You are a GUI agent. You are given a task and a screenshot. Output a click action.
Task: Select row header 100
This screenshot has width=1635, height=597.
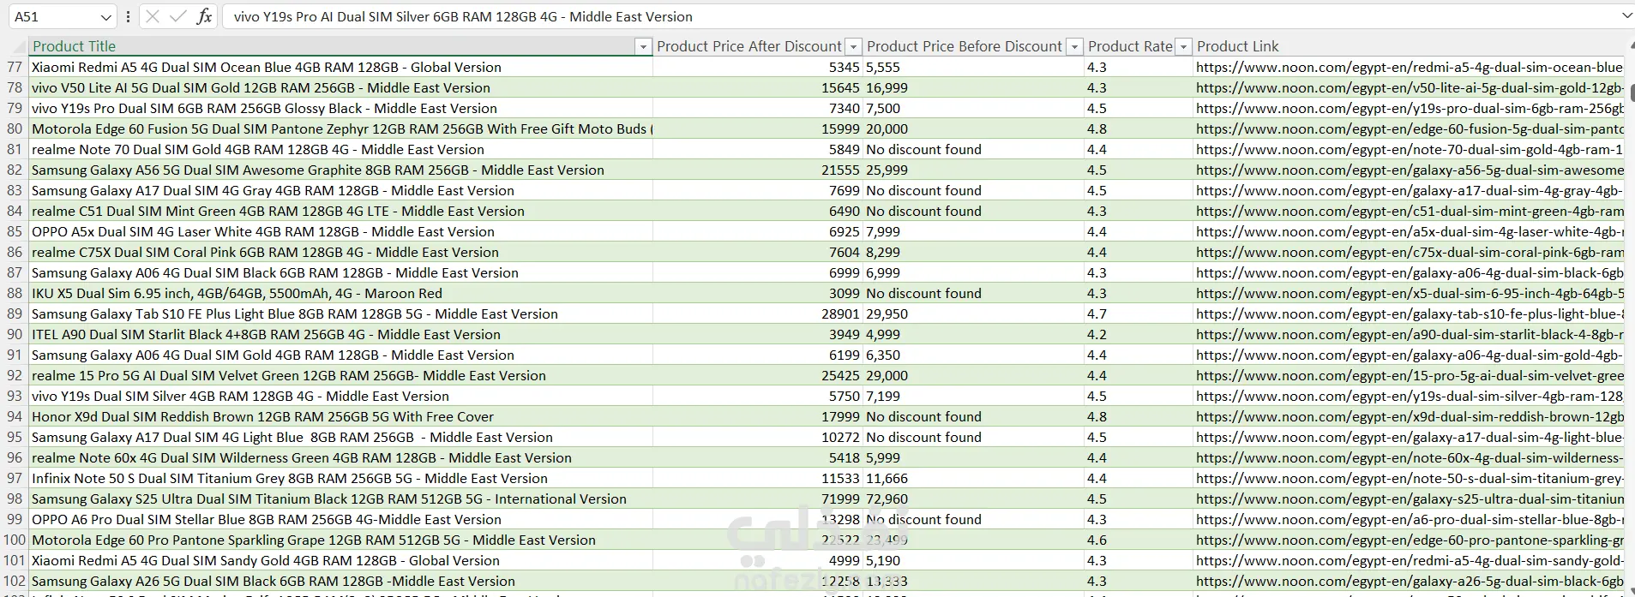point(15,540)
